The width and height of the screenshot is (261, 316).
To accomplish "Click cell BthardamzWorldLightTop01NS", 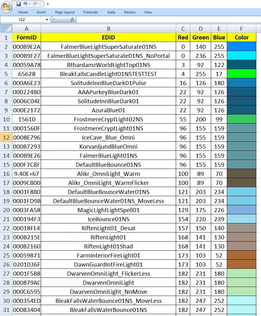I will (x=108, y=65).
